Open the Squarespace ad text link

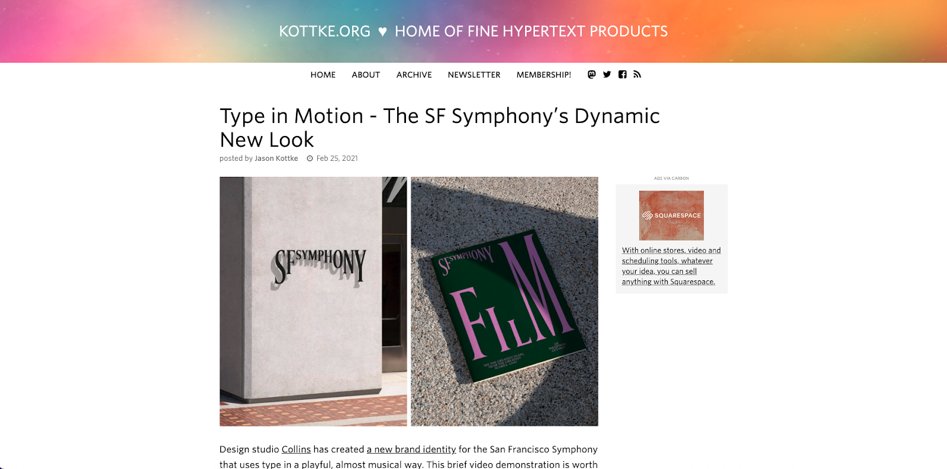tap(671, 266)
